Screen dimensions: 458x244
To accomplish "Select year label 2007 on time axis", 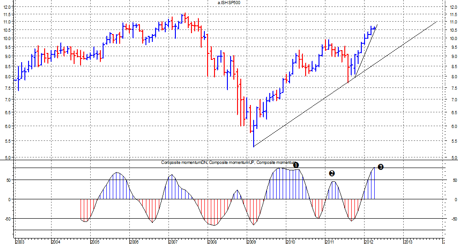I will click(x=173, y=242).
